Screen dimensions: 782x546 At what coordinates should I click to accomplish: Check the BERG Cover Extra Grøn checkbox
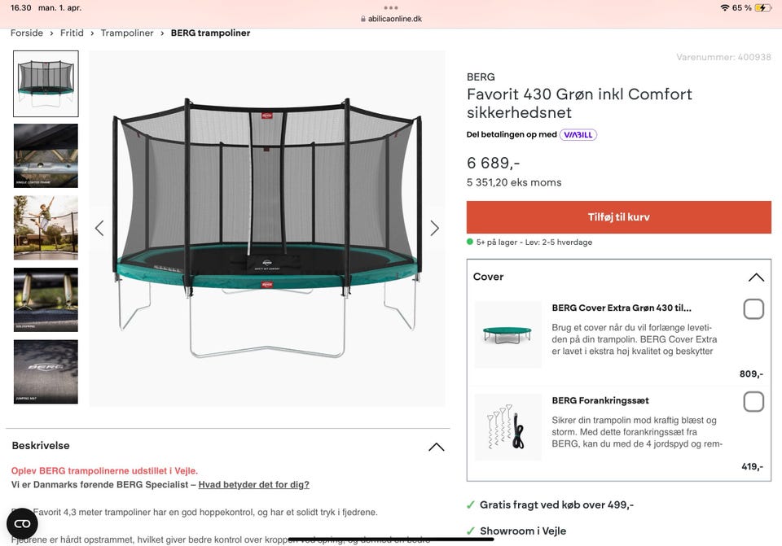point(753,309)
